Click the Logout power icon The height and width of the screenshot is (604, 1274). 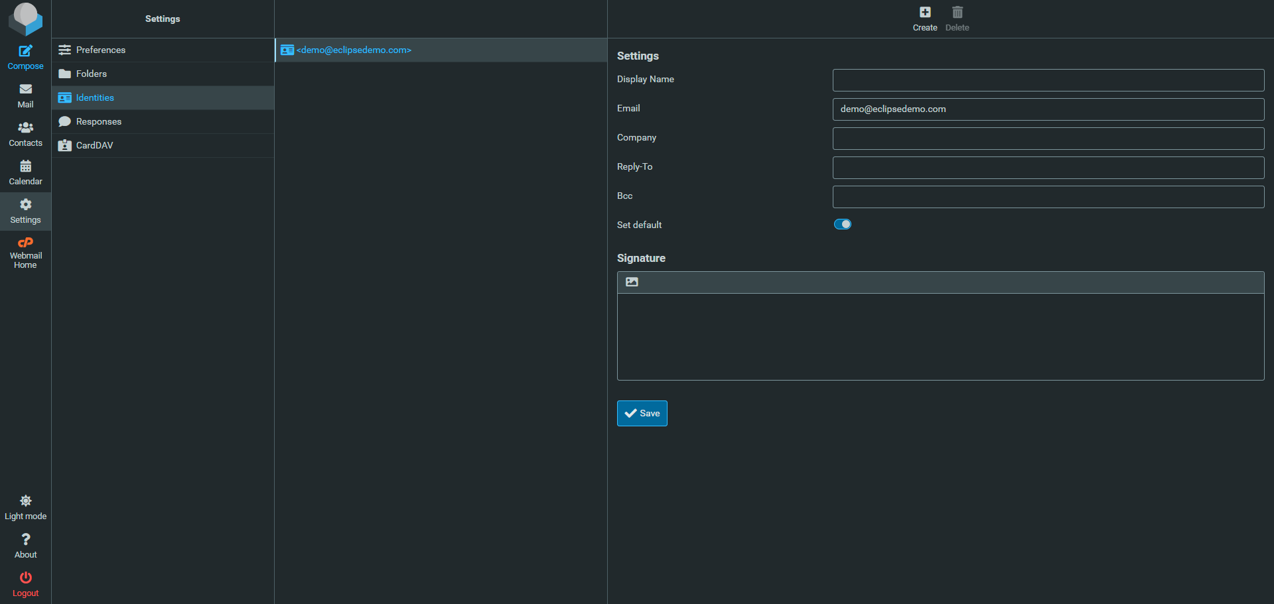coord(25,578)
